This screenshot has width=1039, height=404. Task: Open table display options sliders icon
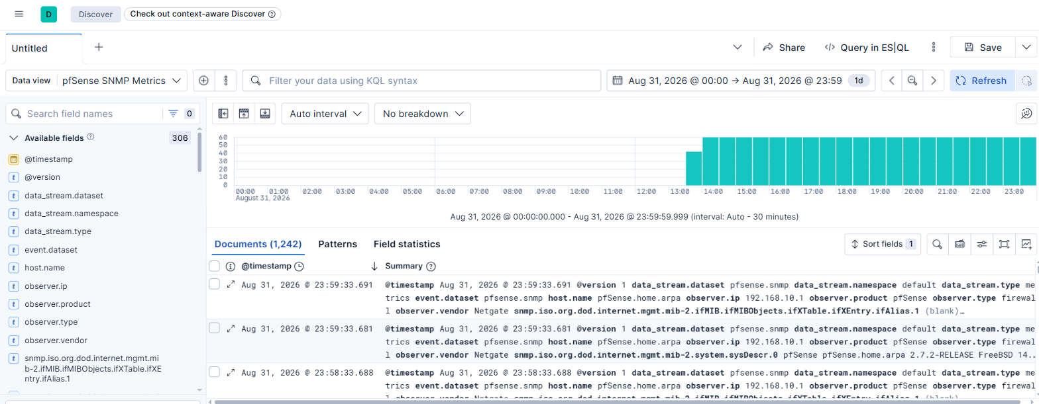click(982, 244)
